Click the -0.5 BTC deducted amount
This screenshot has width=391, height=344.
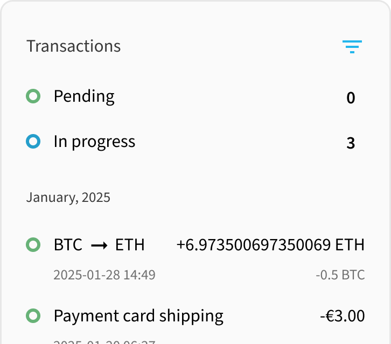(340, 275)
